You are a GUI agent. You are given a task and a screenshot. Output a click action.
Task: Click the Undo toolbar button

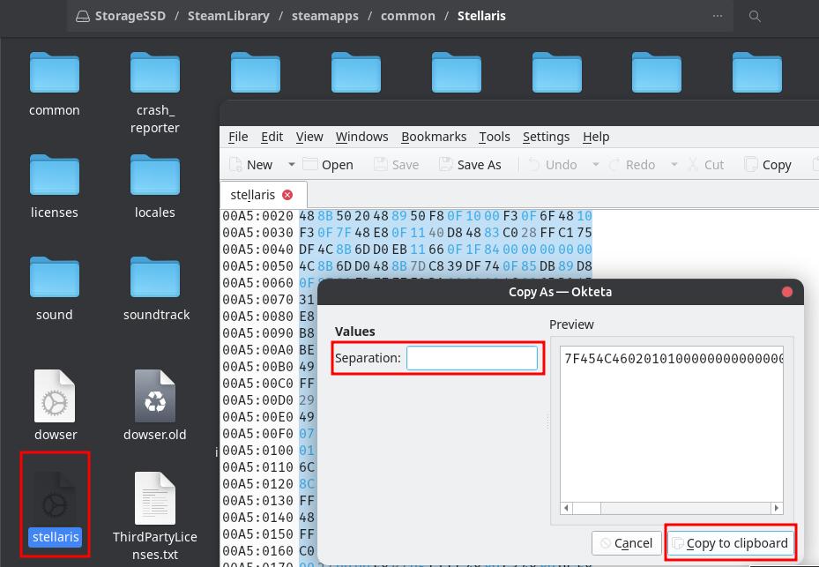point(553,165)
